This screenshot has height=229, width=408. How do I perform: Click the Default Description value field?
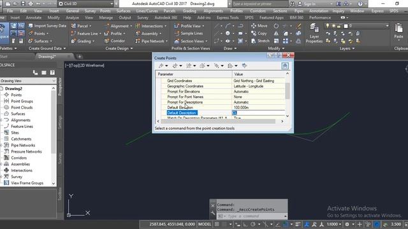click(x=258, y=113)
